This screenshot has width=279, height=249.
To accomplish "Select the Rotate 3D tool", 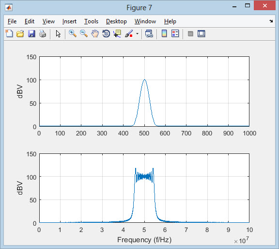I will pyautogui.click(x=106, y=33).
